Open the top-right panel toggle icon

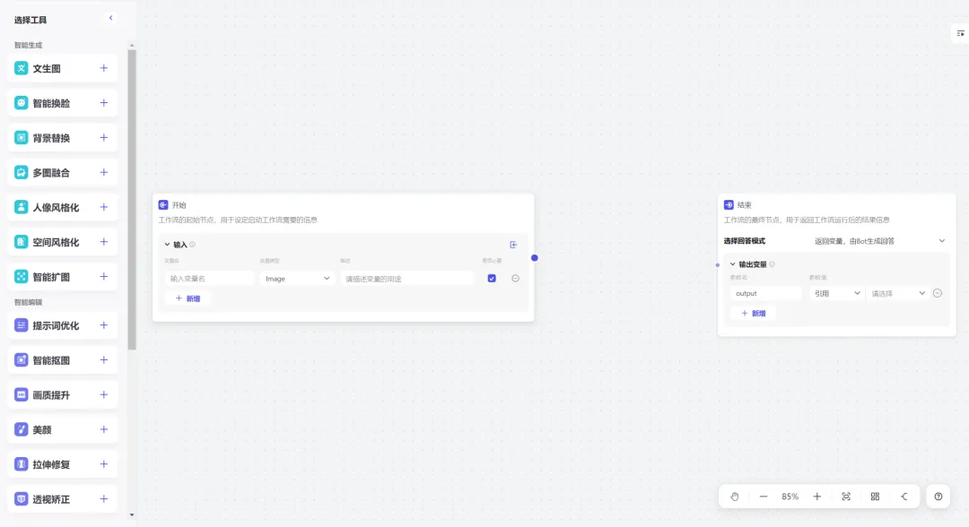(x=960, y=33)
